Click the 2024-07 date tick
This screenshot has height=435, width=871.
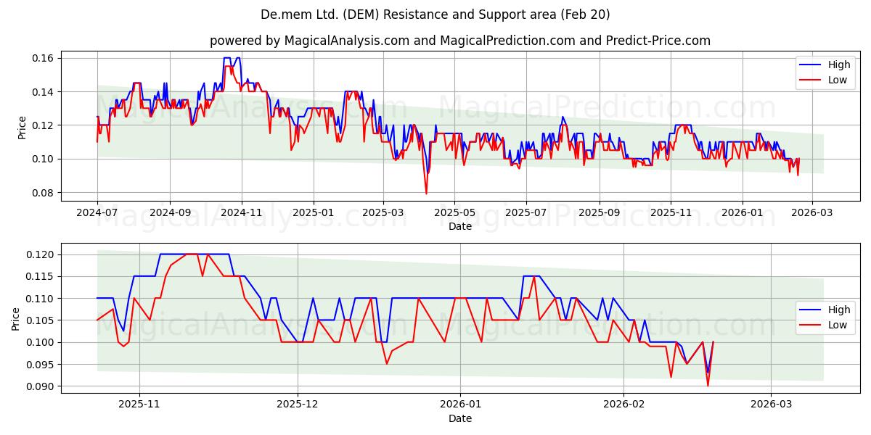click(97, 213)
